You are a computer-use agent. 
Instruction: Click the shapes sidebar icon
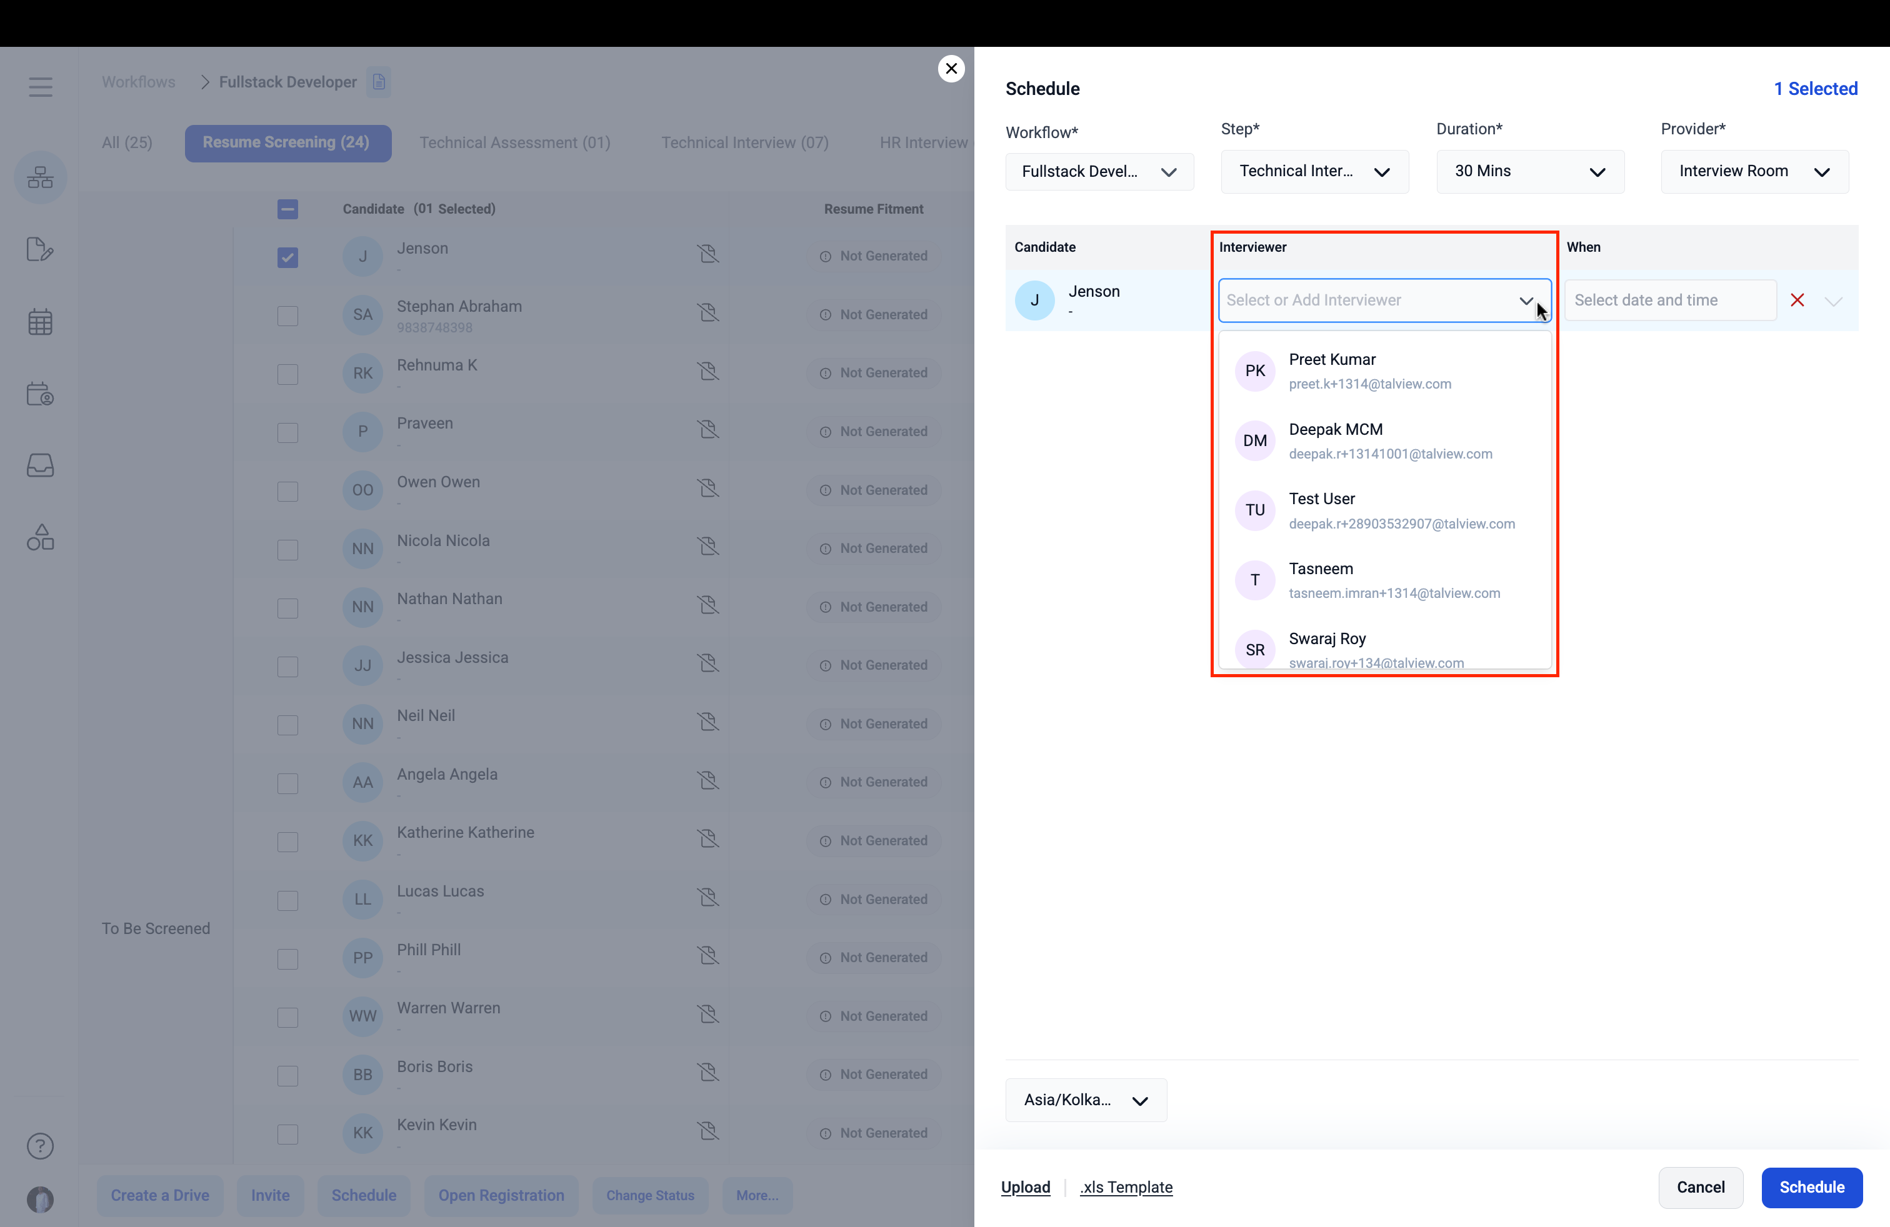point(41,537)
